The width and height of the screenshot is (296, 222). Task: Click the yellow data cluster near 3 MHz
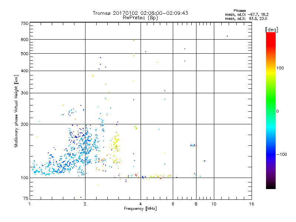[116, 144]
